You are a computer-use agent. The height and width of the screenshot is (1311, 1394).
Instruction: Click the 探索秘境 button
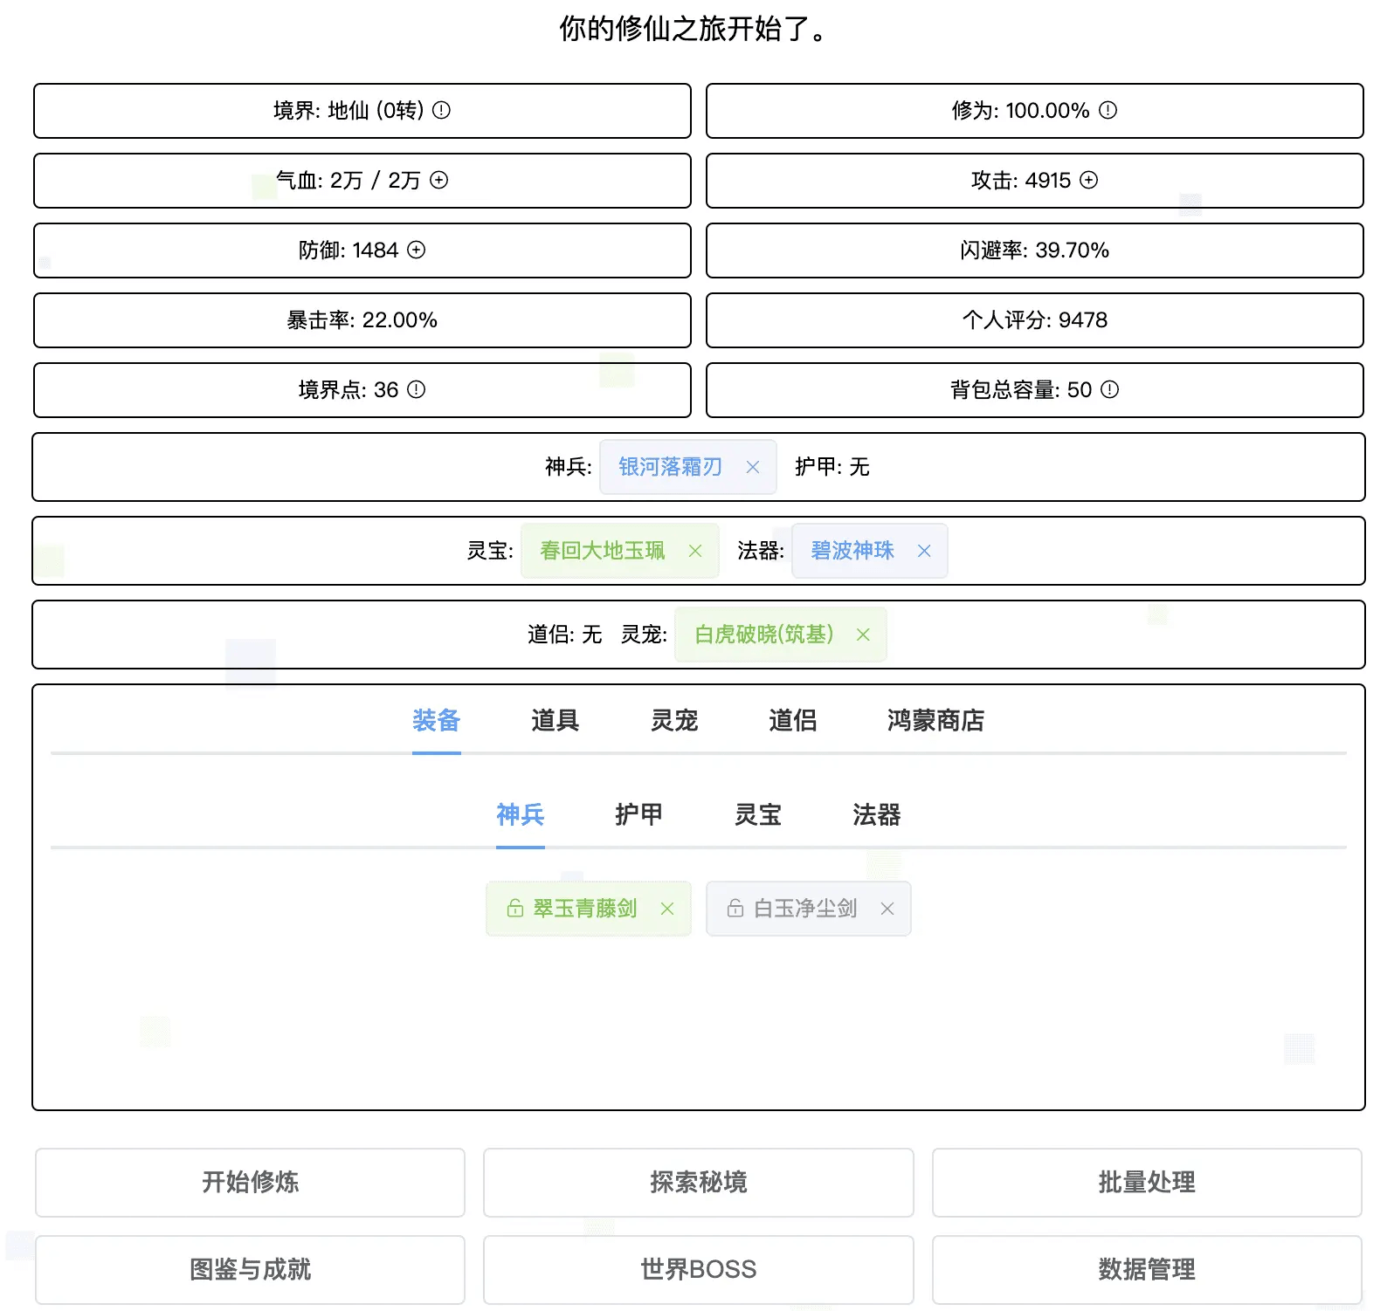click(699, 1183)
